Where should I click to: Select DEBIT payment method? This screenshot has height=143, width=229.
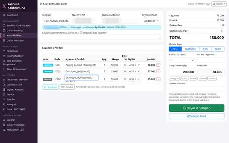pos(218,49)
